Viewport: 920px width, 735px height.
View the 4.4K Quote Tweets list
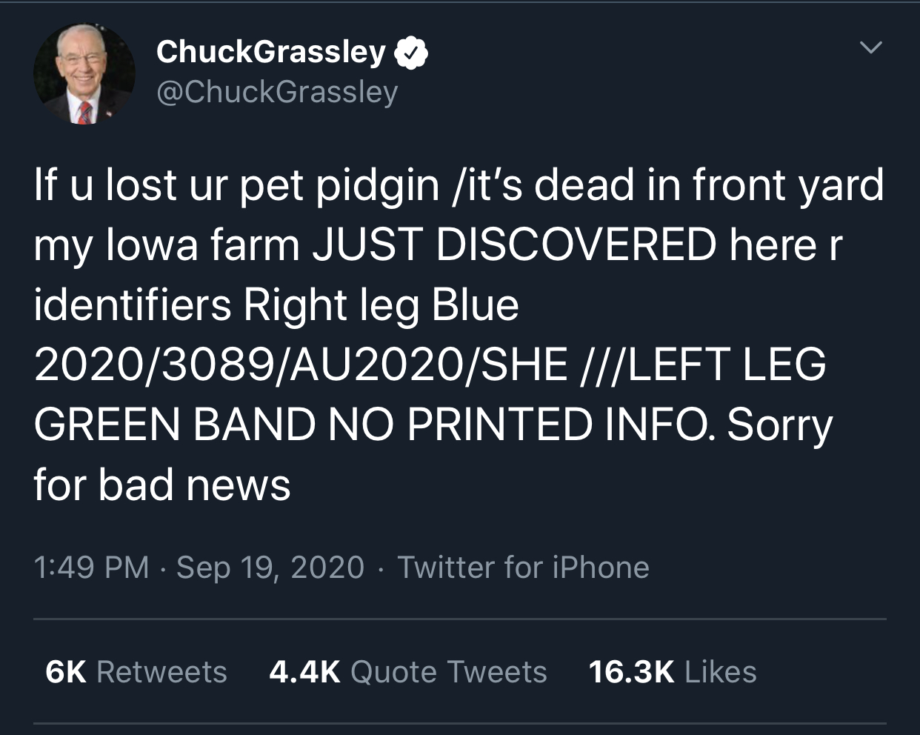[x=408, y=672]
